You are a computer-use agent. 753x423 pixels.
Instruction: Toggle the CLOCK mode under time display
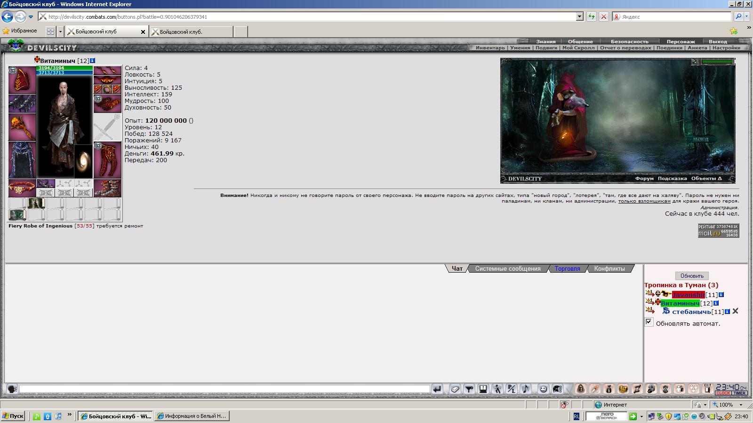(x=723, y=393)
